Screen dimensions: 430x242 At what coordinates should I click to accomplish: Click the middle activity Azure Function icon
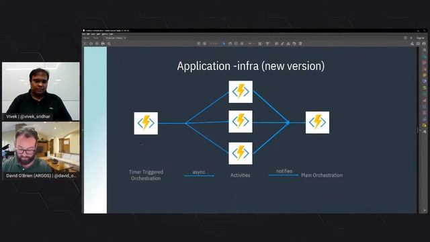pyautogui.click(x=241, y=122)
